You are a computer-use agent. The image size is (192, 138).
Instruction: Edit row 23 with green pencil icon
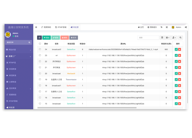coord(176,56)
